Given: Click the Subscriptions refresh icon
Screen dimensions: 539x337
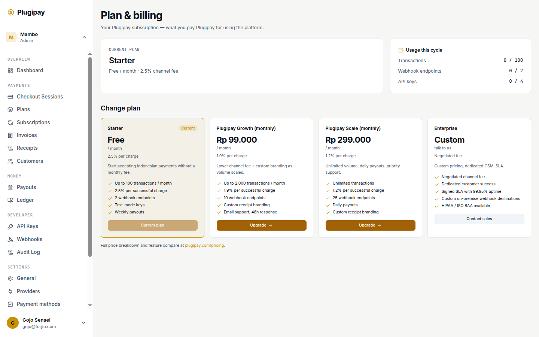Looking at the screenshot, I should click(x=10, y=122).
